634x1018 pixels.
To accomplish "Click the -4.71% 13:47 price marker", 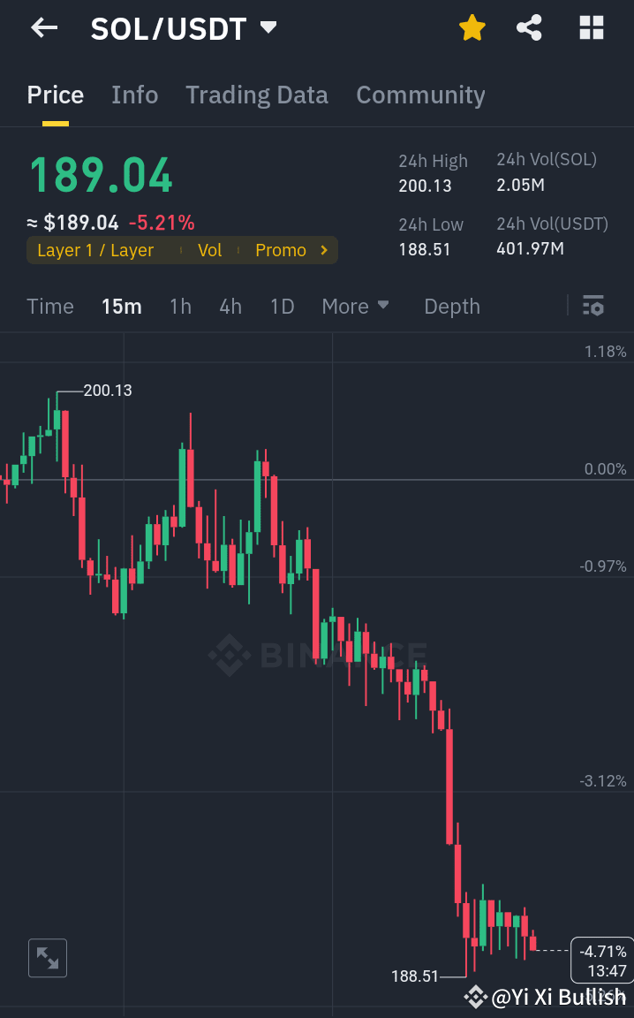I will (601, 961).
